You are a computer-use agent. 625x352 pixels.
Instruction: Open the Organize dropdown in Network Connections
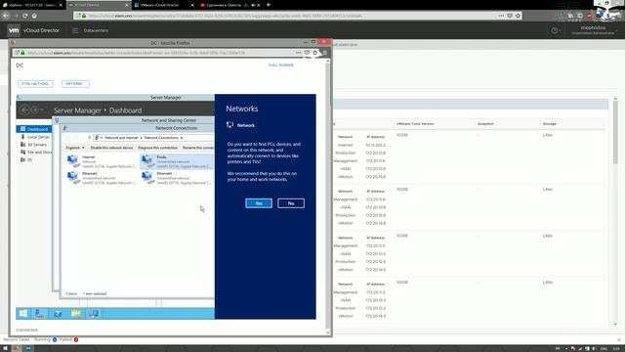(x=74, y=148)
